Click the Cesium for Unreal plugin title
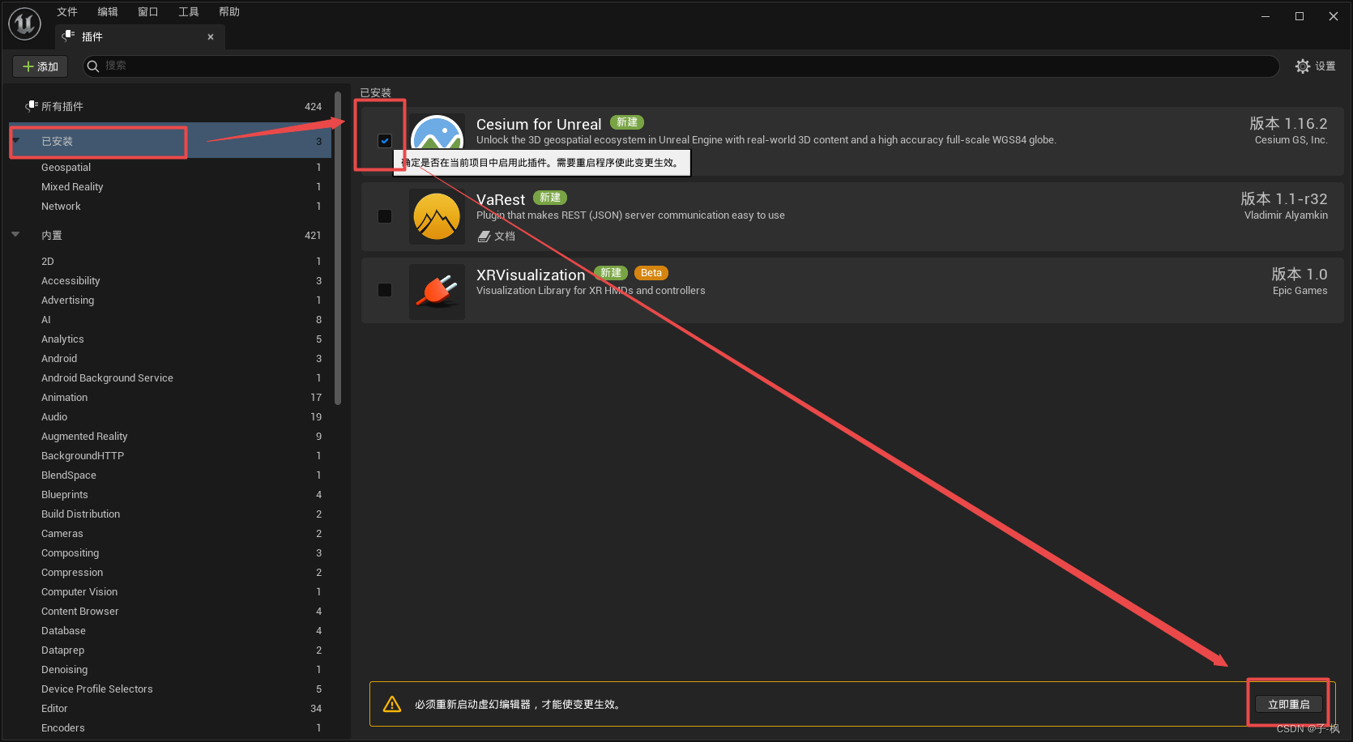This screenshot has height=742, width=1353. click(539, 124)
